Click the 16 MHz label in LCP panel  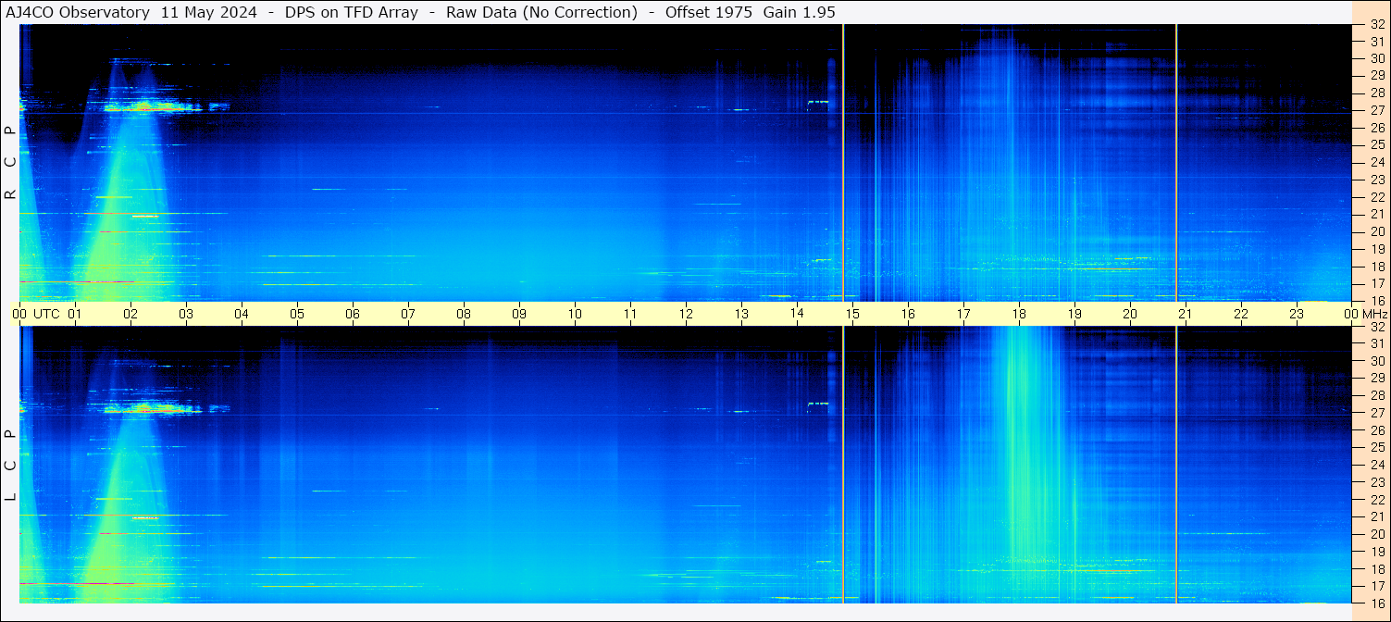[1376, 603]
